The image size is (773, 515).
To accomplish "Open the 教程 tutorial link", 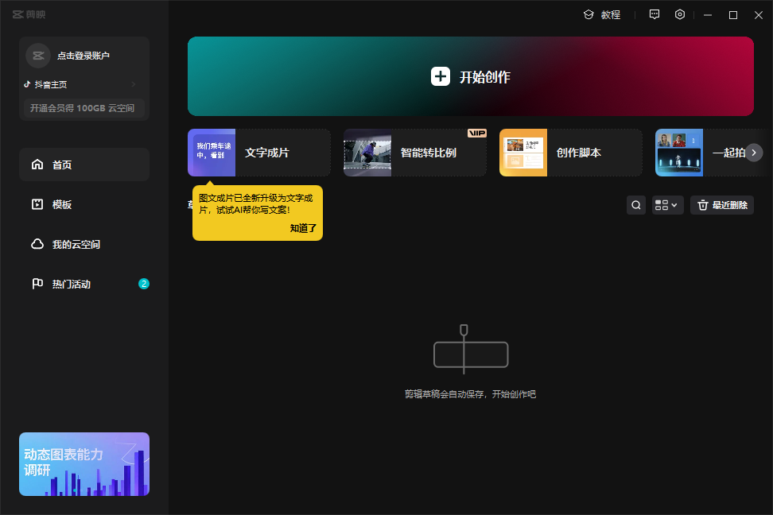I will pyautogui.click(x=602, y=15).
